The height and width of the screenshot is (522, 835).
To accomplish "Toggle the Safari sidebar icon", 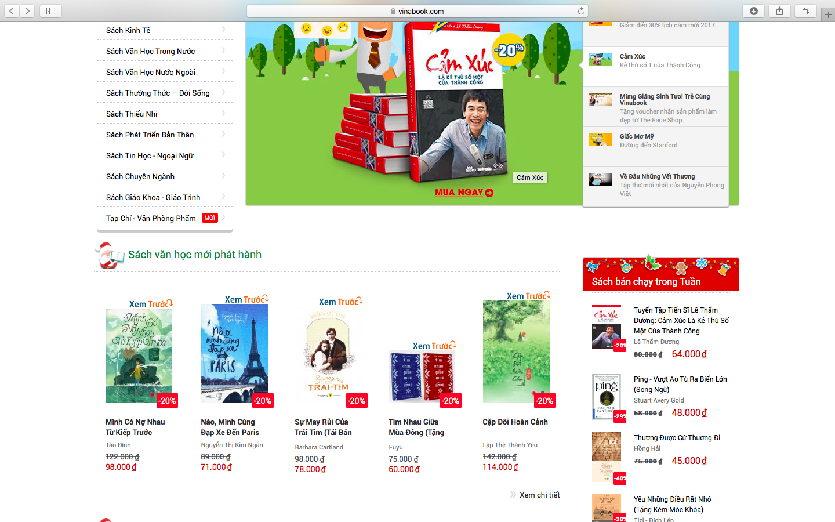I will pos(50,11).
